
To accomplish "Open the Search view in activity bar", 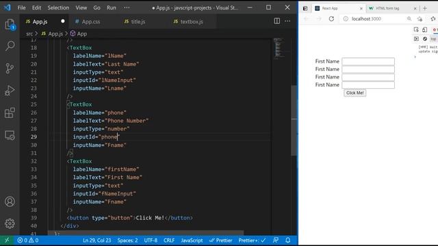I will 10,46.
